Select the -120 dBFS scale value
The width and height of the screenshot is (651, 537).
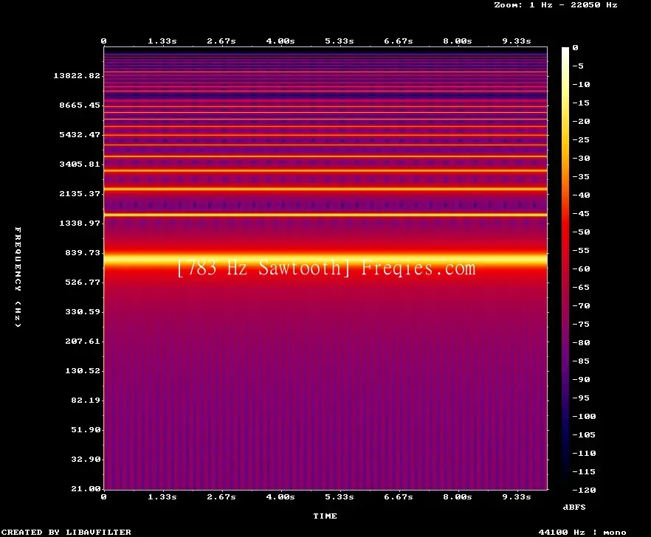(584, 490)
